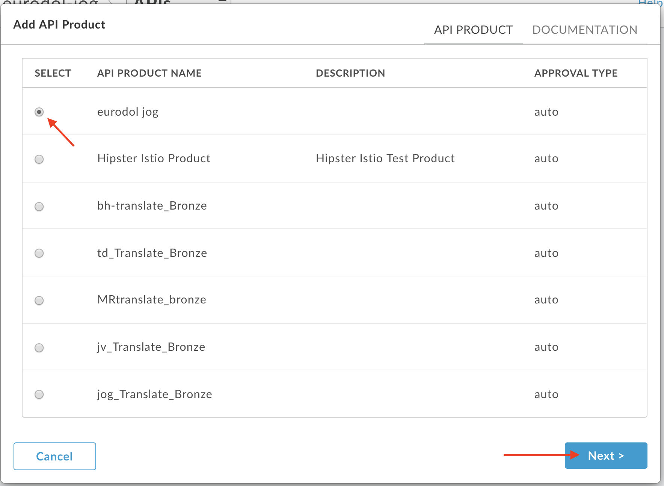Image resolution: width=664 pixels, height=486 pixels.
Task: Cancel the Add API Product dialog
Action: click(55, 456)
